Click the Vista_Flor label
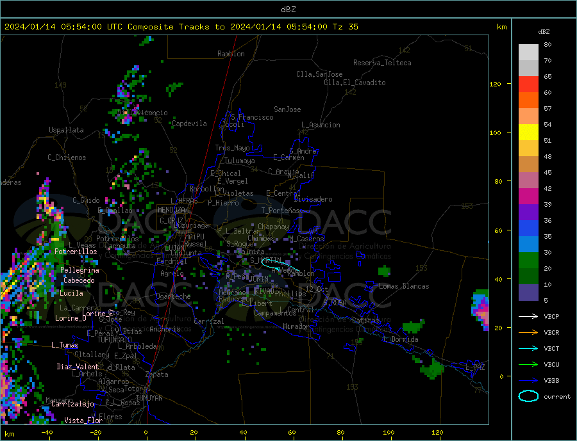577x441 pixels. 83,421
